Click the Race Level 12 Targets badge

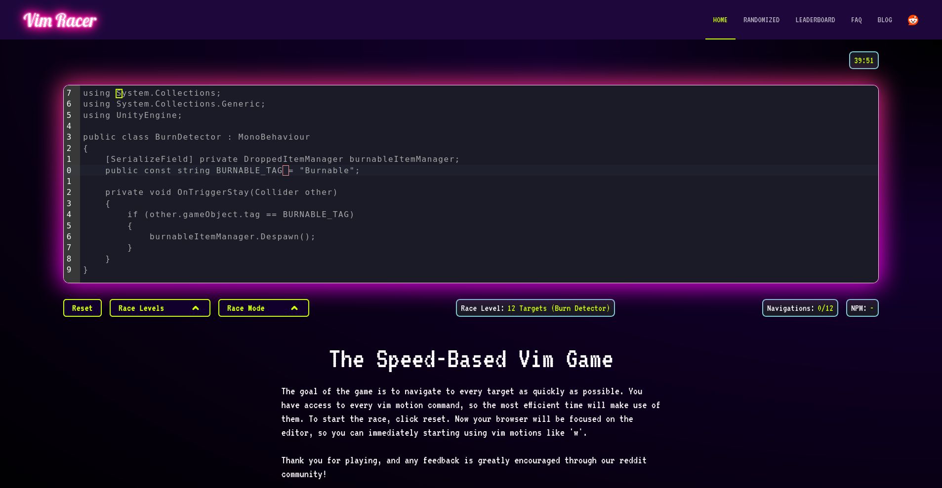[535, 308]
